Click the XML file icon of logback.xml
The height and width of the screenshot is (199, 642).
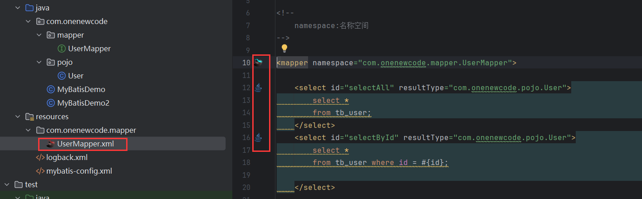pyautogui.click(x=40, y=158)
